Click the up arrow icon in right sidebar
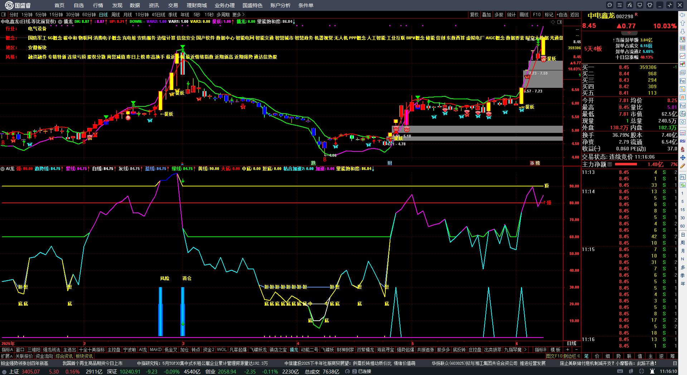The height and width of the screenshot is (375, 687). click(682, 23)
